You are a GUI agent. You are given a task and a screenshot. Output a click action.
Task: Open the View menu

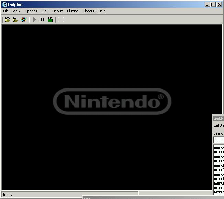tap(16, 11)
